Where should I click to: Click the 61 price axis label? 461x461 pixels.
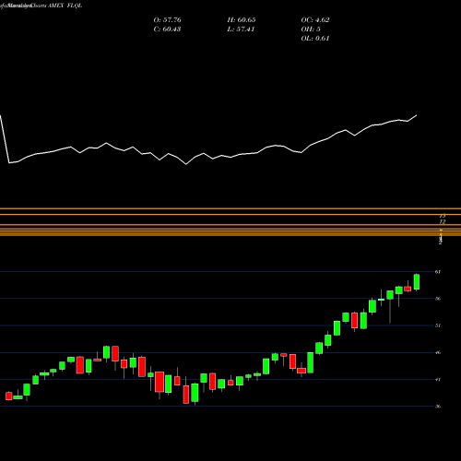pos(438,272)
